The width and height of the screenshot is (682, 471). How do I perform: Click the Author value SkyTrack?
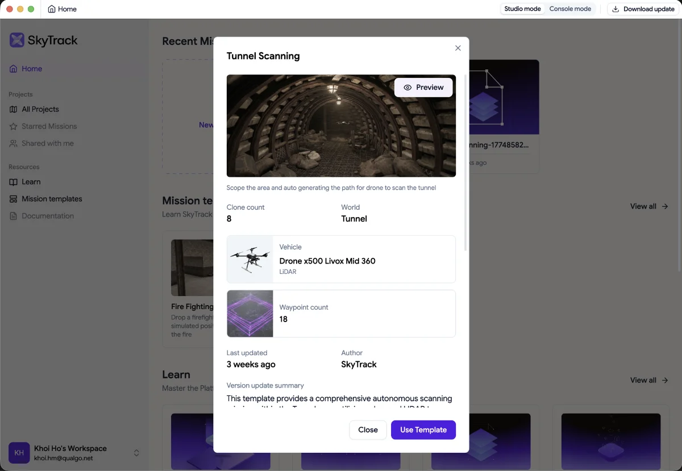click(359, 364)
